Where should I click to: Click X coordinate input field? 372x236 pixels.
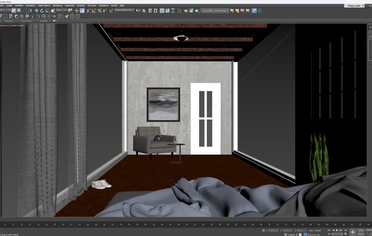tap(273, 230)
